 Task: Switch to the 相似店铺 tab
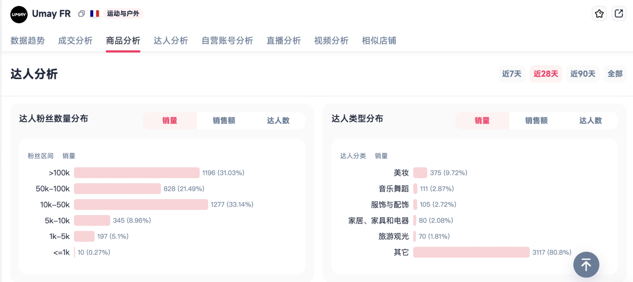(x=380, y=41)
